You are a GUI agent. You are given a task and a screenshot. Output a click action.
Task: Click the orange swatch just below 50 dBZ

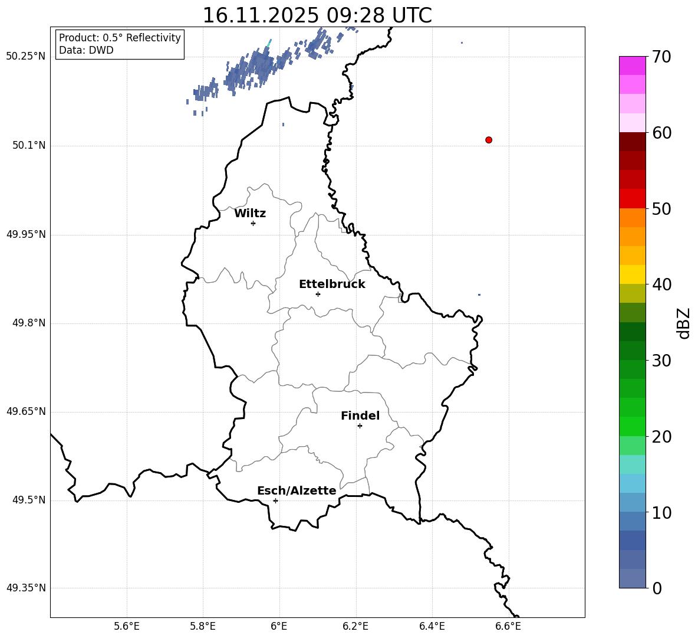pos(633,218)
